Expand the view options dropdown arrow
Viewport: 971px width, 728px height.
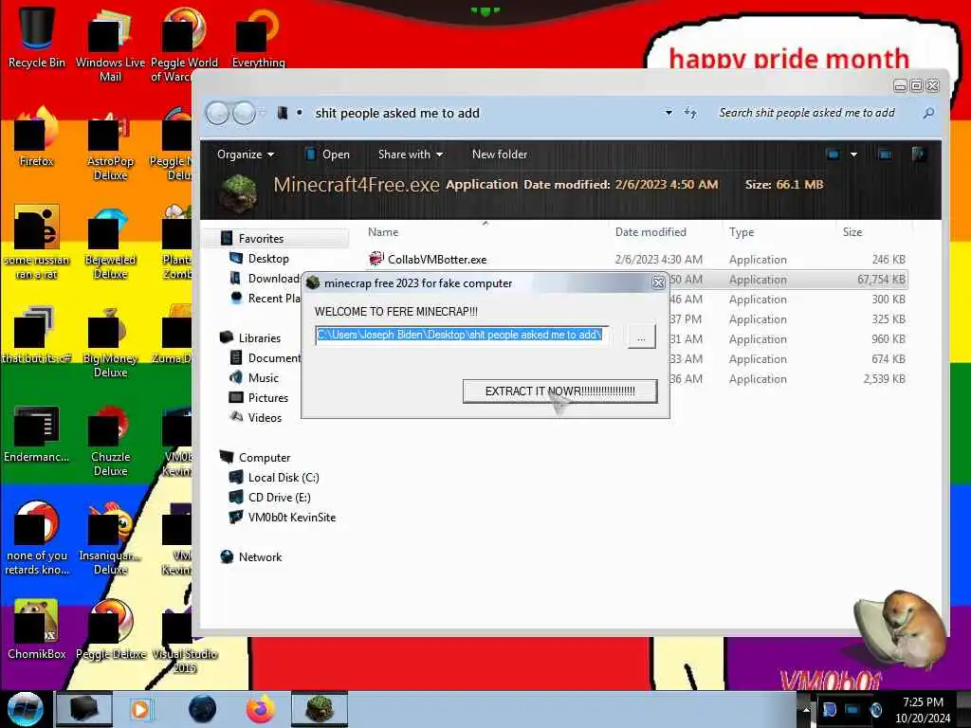[x=853, y=155]
